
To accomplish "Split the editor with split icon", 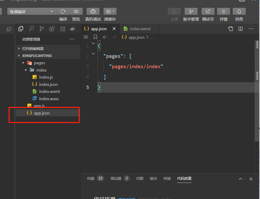I will pyautogui.click(x=240, y=29).
